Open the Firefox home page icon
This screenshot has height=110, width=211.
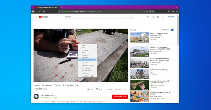click(x=44, y=11)
